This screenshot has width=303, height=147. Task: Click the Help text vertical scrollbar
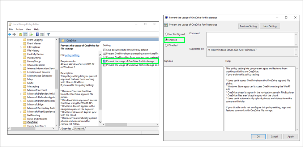[296, 99]
